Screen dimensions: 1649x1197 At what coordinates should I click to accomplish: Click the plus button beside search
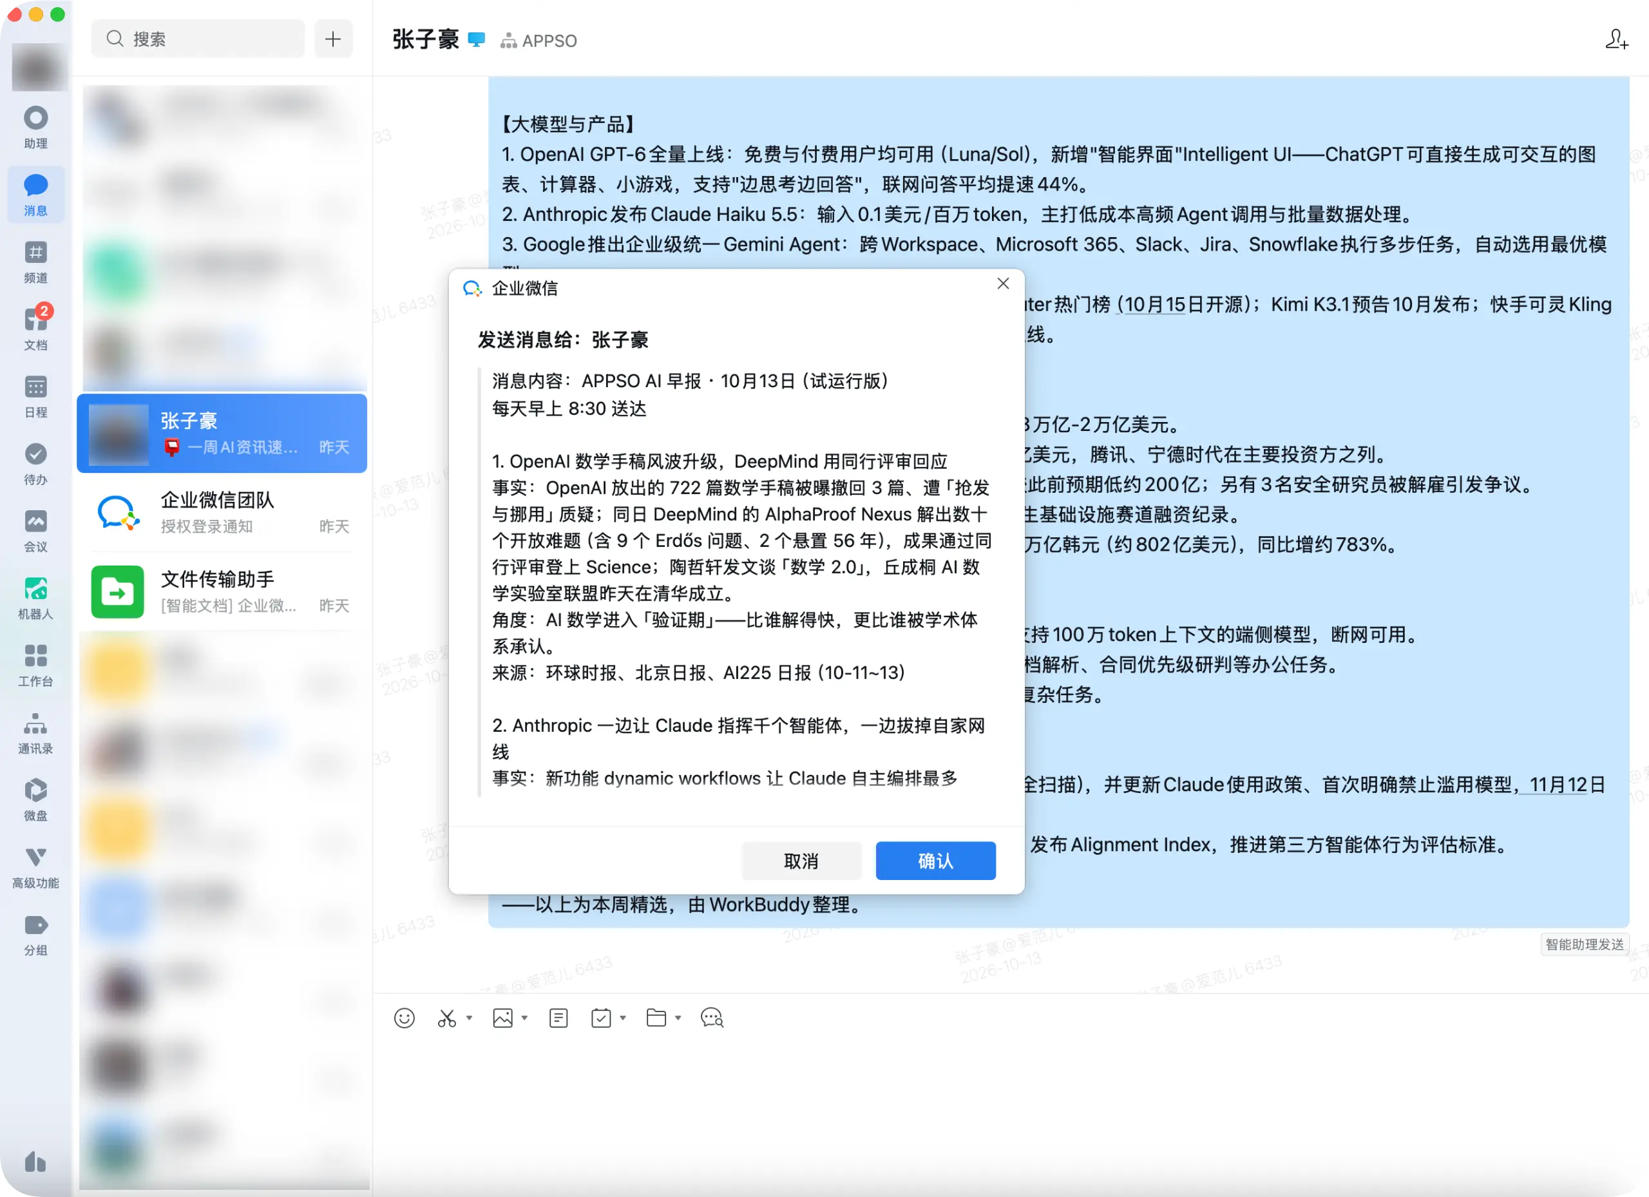(x=333, y=39)
